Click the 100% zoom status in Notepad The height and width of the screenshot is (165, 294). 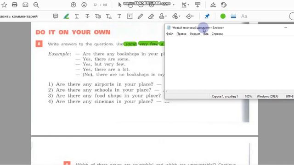(248, 97)
